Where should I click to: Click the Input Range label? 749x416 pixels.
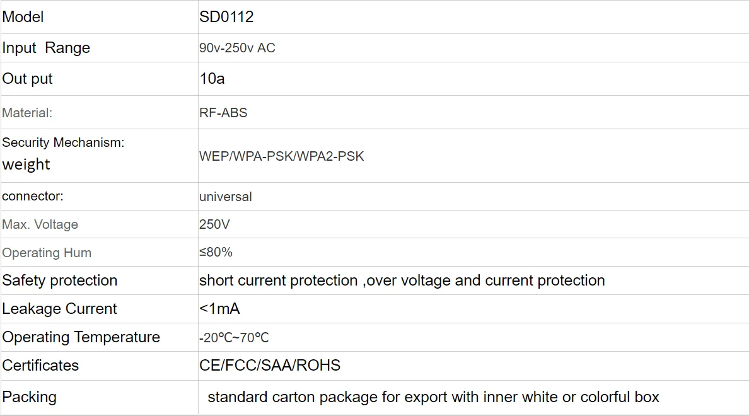pos(46,48)
